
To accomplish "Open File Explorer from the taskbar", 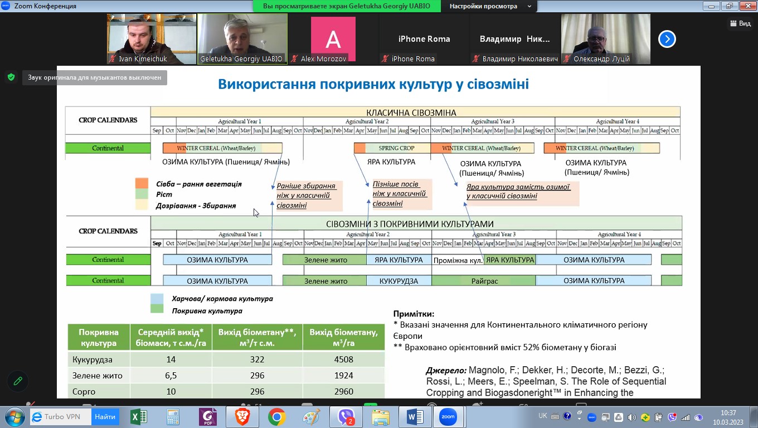I will click(x=381, y=417).
